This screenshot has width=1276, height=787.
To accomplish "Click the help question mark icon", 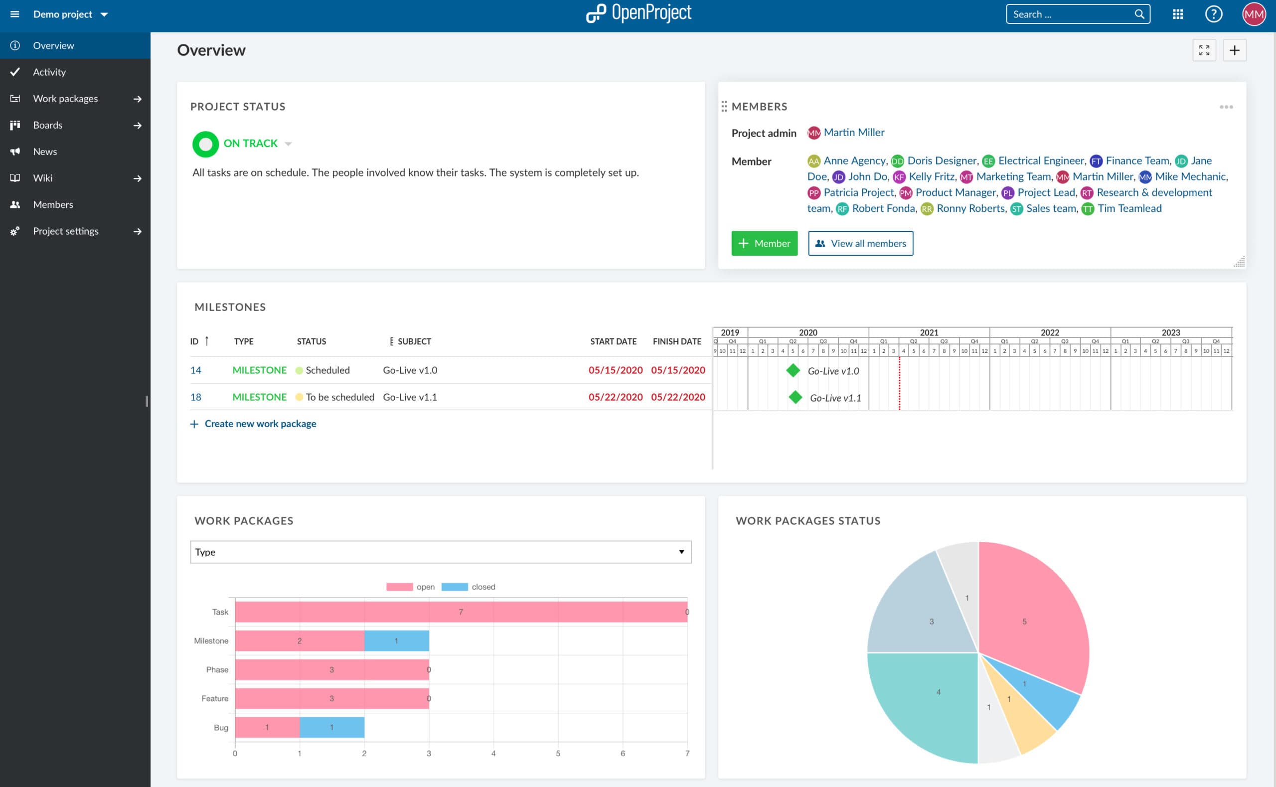I will (1213, 14).
